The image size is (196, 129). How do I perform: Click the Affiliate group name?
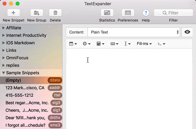pos(14,28)
